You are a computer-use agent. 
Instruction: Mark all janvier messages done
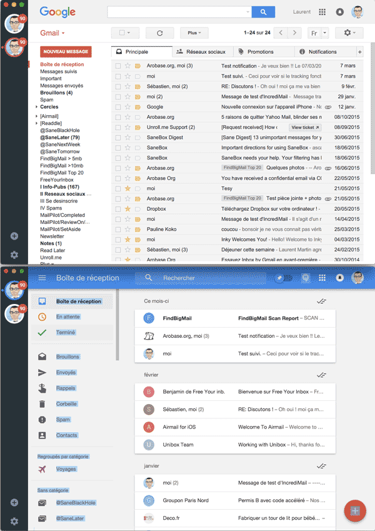321,466
